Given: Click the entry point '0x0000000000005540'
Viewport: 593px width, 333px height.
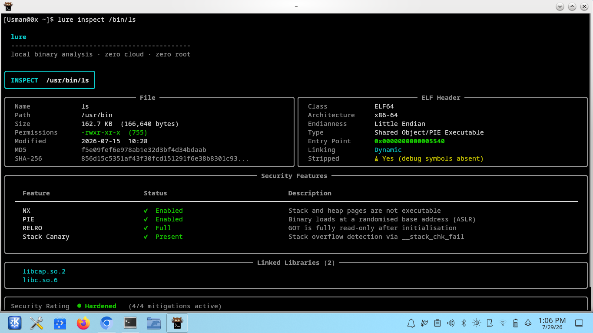Looking at the screenshot, I should coord(410,141).
